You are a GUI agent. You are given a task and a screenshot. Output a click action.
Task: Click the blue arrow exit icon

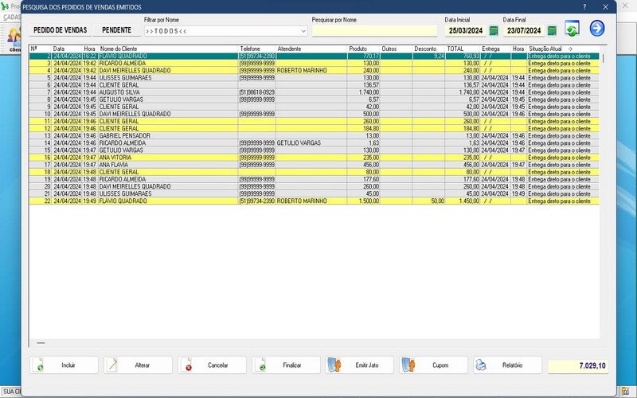[x=596, y=29]
